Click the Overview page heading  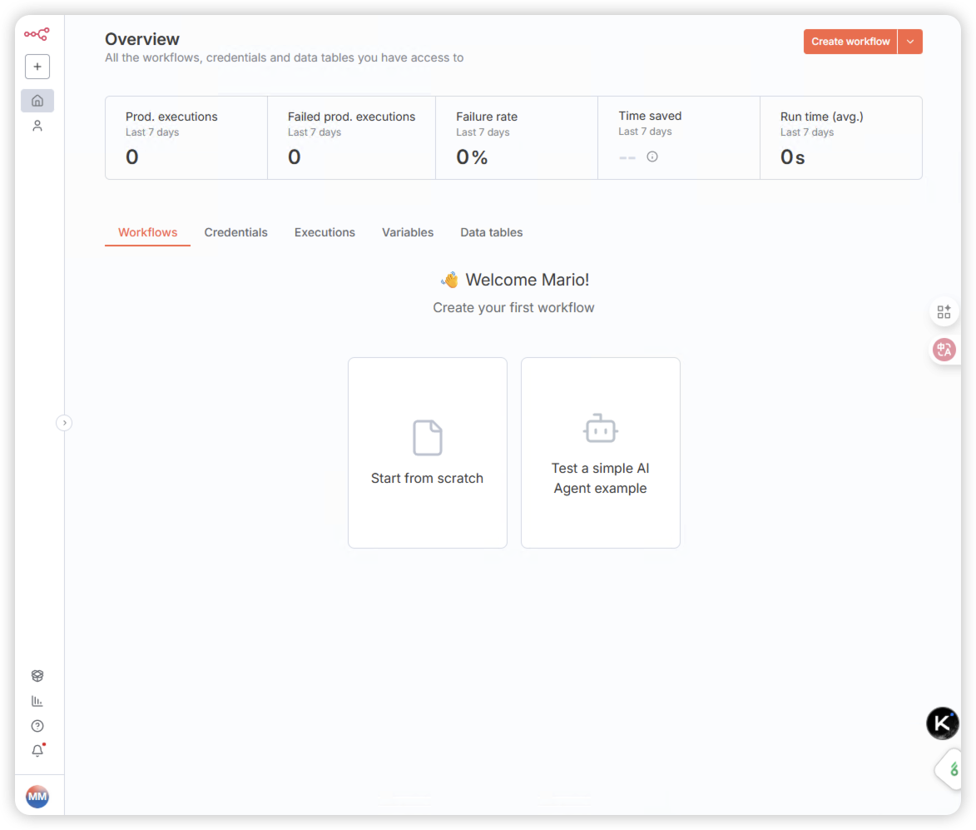tap(142, 39)
